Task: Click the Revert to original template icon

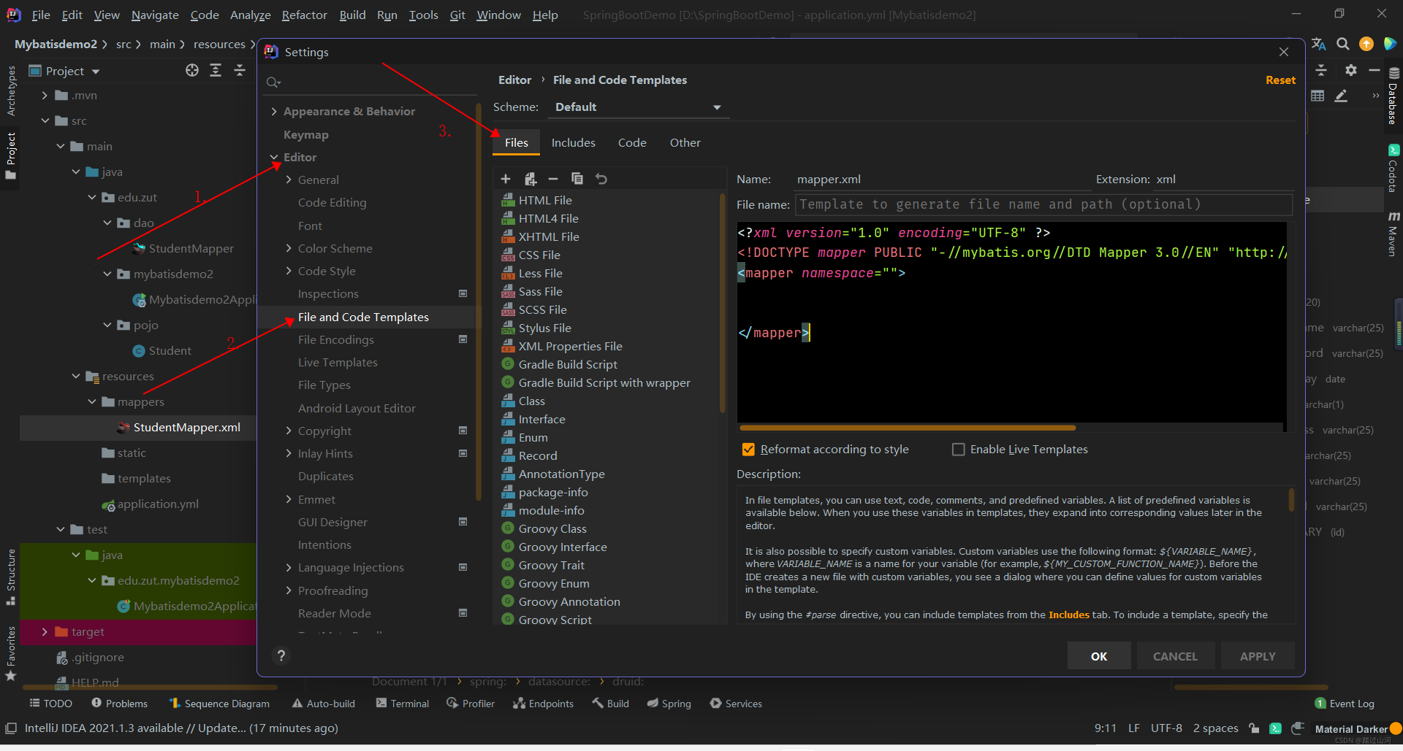Action: click(x=601, y=179)
